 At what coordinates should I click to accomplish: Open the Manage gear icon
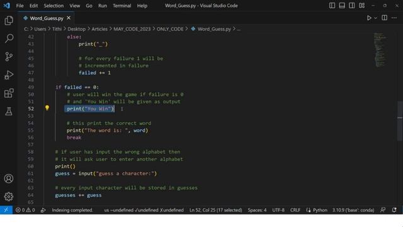9,197
